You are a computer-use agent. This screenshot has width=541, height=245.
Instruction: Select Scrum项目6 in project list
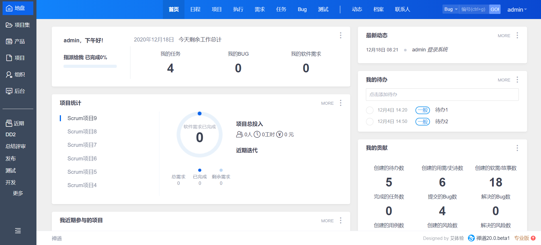click(x=82, y=158)
